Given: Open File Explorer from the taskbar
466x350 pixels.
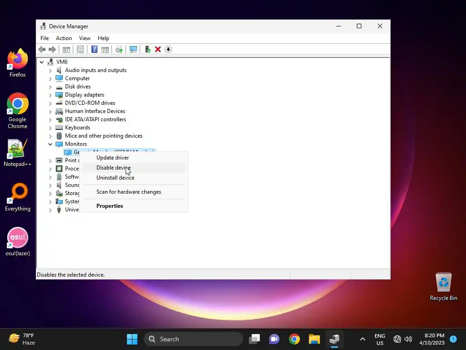Looking at the screenshot, I should (x=314, y=339).
